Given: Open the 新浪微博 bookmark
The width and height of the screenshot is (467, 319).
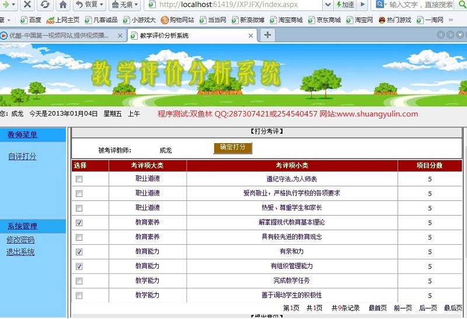Looking at the screenshot, I should (248, 20).
